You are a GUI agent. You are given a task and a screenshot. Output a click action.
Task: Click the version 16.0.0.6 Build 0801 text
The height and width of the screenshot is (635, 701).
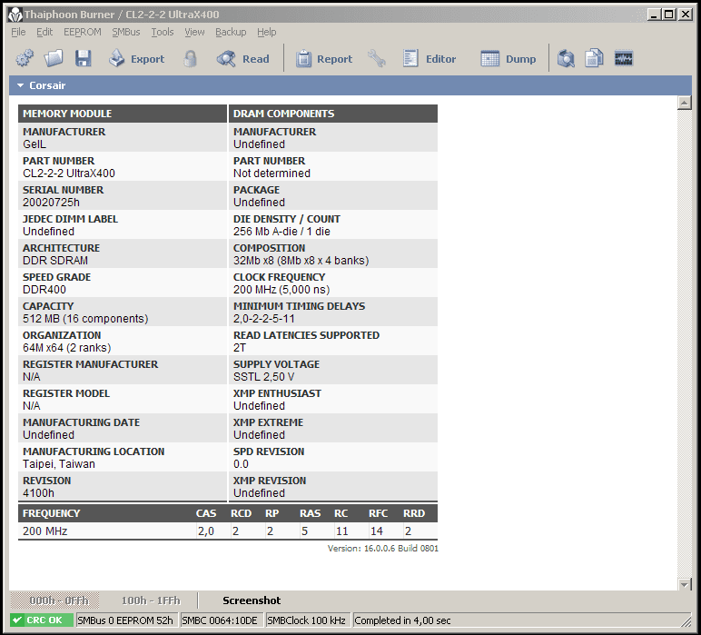tap(382, 549)
